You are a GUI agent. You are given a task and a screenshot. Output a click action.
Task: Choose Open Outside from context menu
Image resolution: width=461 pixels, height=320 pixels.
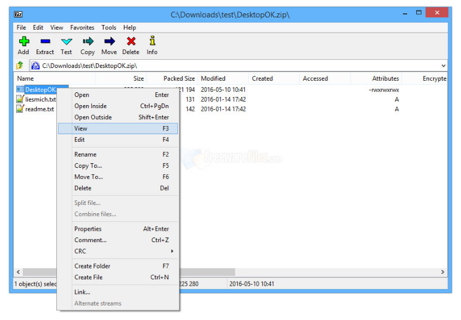coord(118,117)
